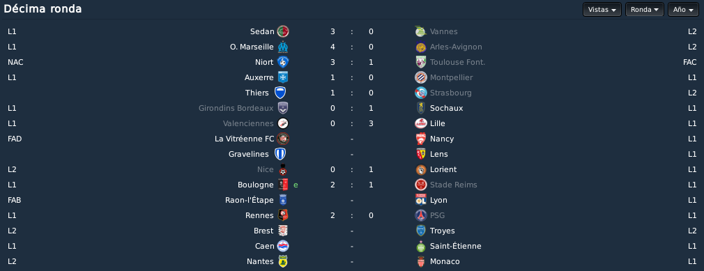Open the Vistas dropdown

[602, 10]
